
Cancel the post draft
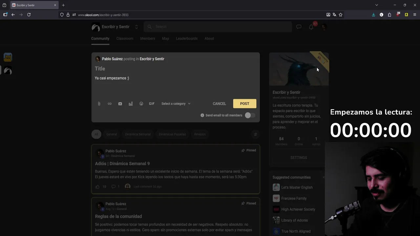tap(219, 104)
